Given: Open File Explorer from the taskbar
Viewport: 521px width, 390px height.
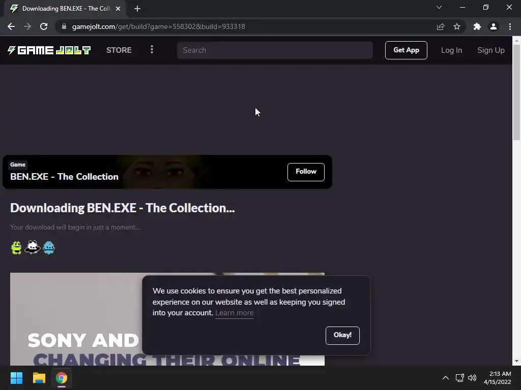Looking at the screenshot, I should (x=39, y=378).
